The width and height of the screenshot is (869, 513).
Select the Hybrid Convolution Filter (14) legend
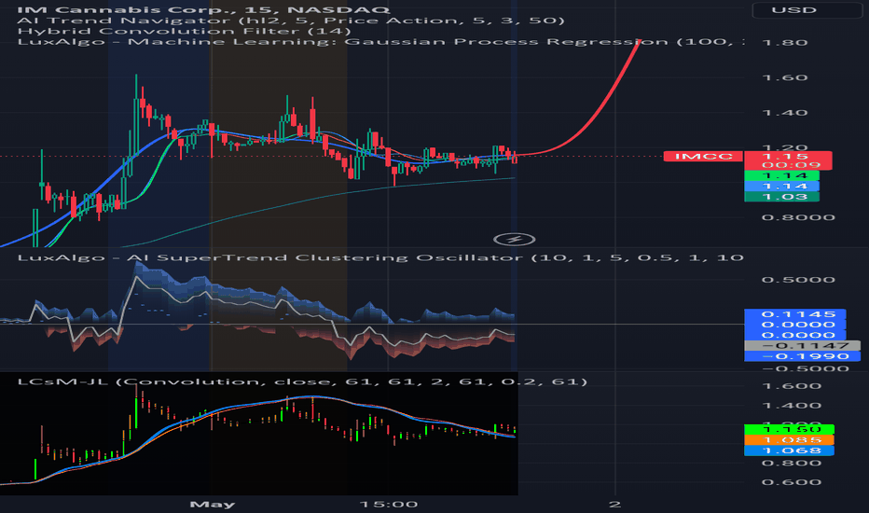coord(184,31)
